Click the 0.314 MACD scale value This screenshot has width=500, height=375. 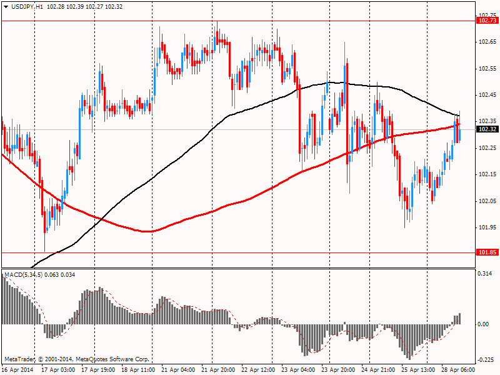pyautogui.click(x=486, y=274)
